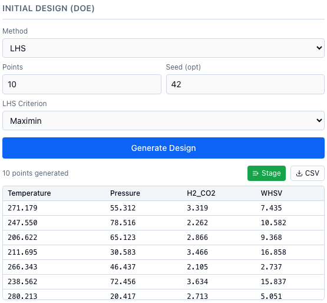Click the H2_CO2 column header

coord(201,193)
